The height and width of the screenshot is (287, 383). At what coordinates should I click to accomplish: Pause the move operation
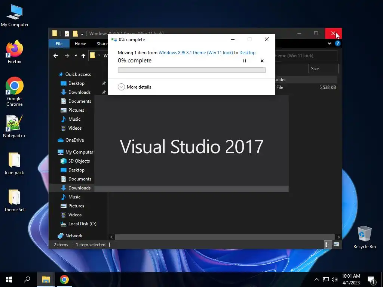245,61
